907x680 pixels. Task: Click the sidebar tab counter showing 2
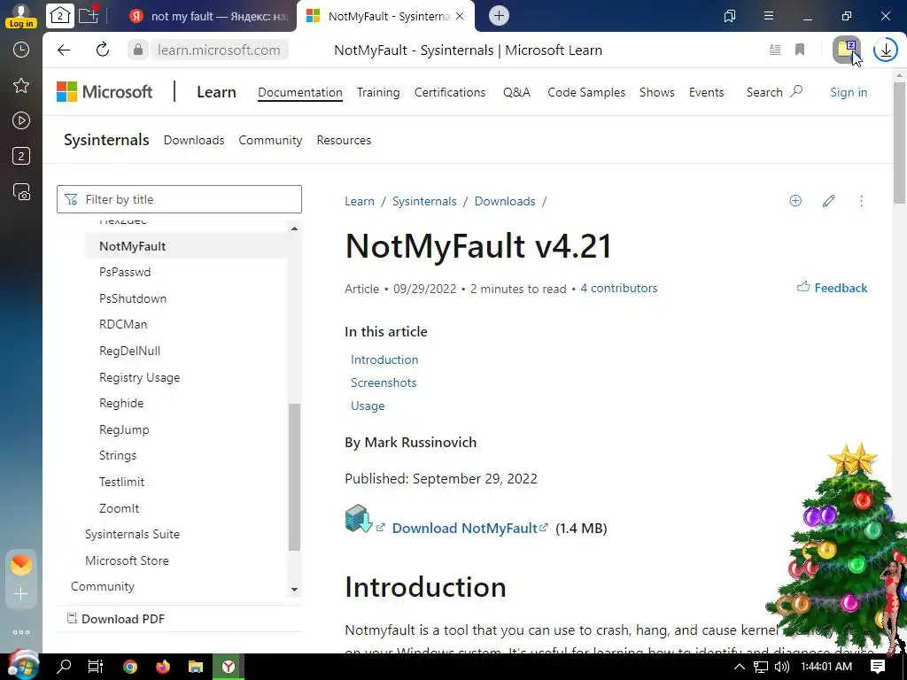(x=21, y=156)
